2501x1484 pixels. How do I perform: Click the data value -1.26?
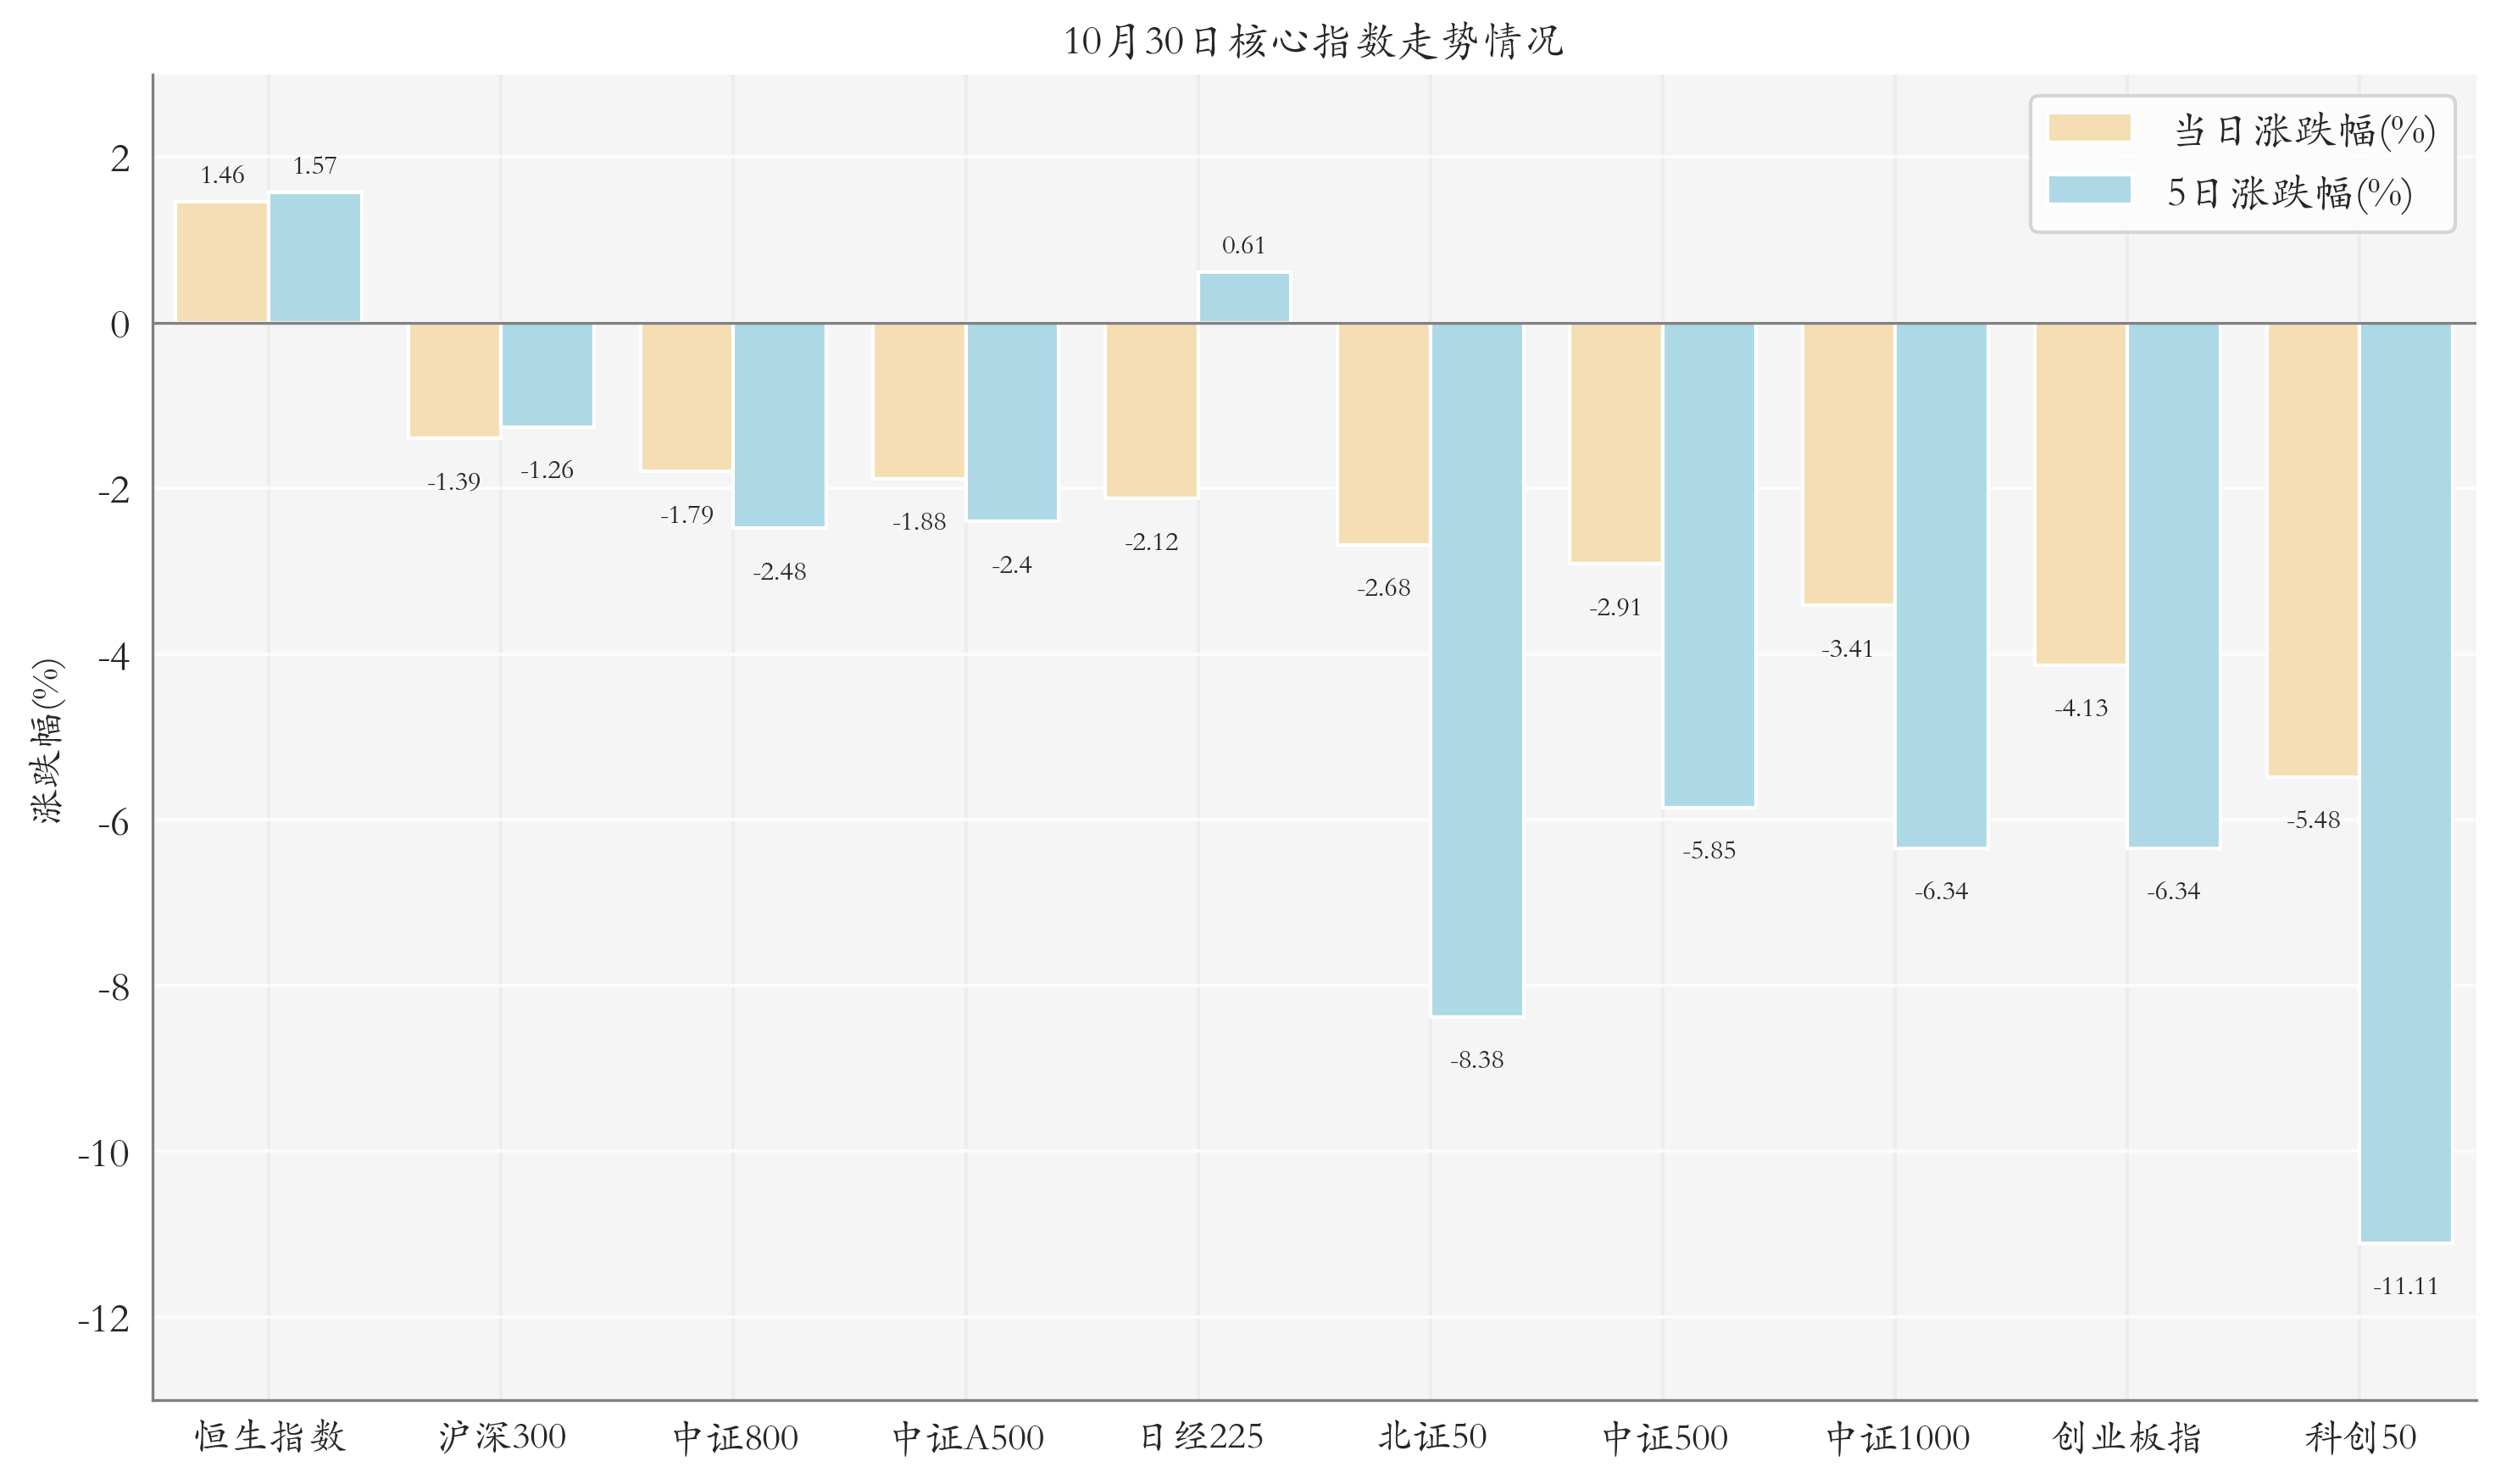(x=547, y=470)
